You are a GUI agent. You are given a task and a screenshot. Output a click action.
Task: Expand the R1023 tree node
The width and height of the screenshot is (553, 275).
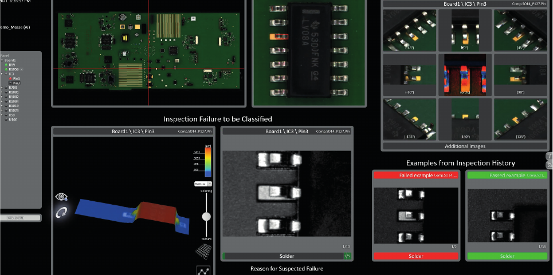click(x=1, y=110)
